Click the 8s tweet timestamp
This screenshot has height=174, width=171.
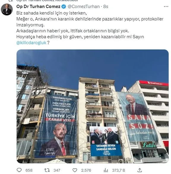tap(106, 7)
